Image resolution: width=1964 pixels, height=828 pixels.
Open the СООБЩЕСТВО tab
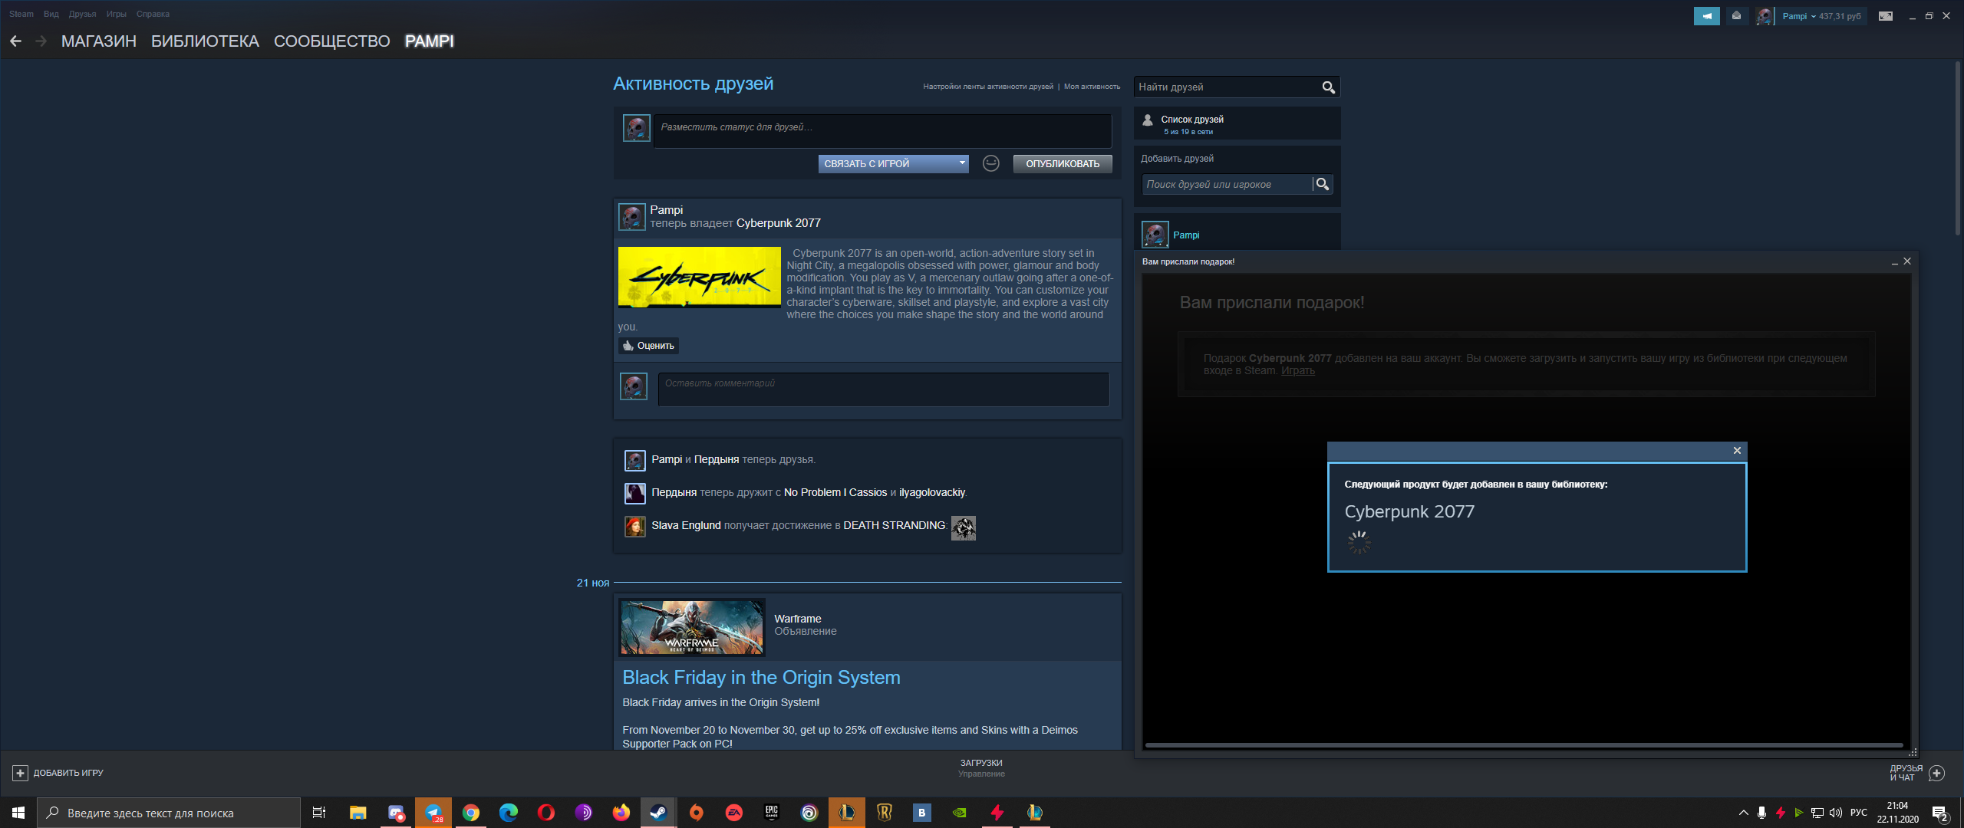pyautogui.click(x=331, y=41)
